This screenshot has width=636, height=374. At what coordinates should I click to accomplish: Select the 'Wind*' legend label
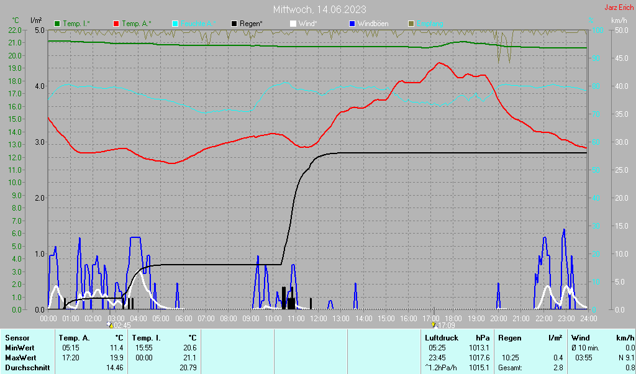(308, 24)
